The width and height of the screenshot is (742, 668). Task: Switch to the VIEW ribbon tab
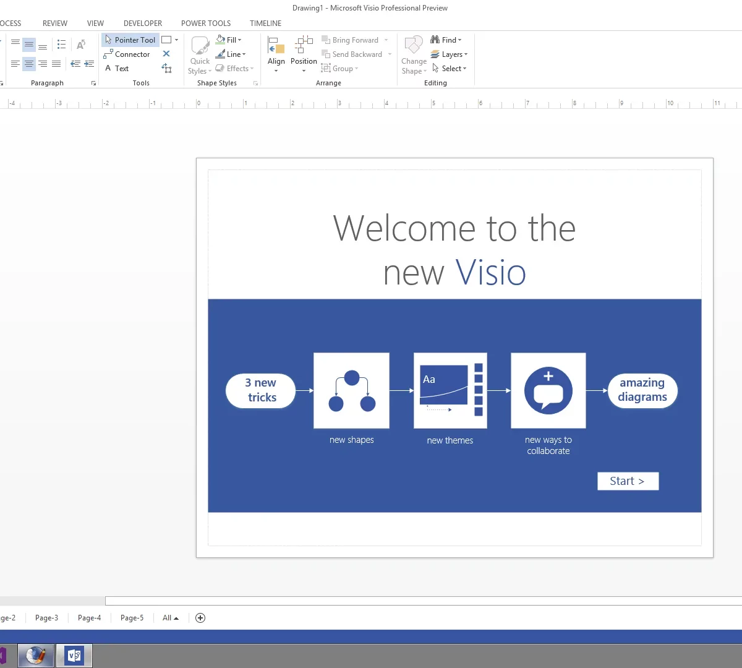point(95,24)
